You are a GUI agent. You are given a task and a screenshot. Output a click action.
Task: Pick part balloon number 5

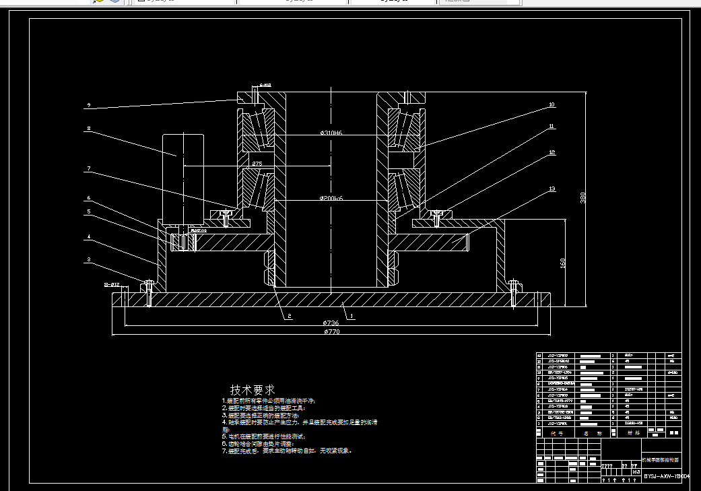coord(88,211)
